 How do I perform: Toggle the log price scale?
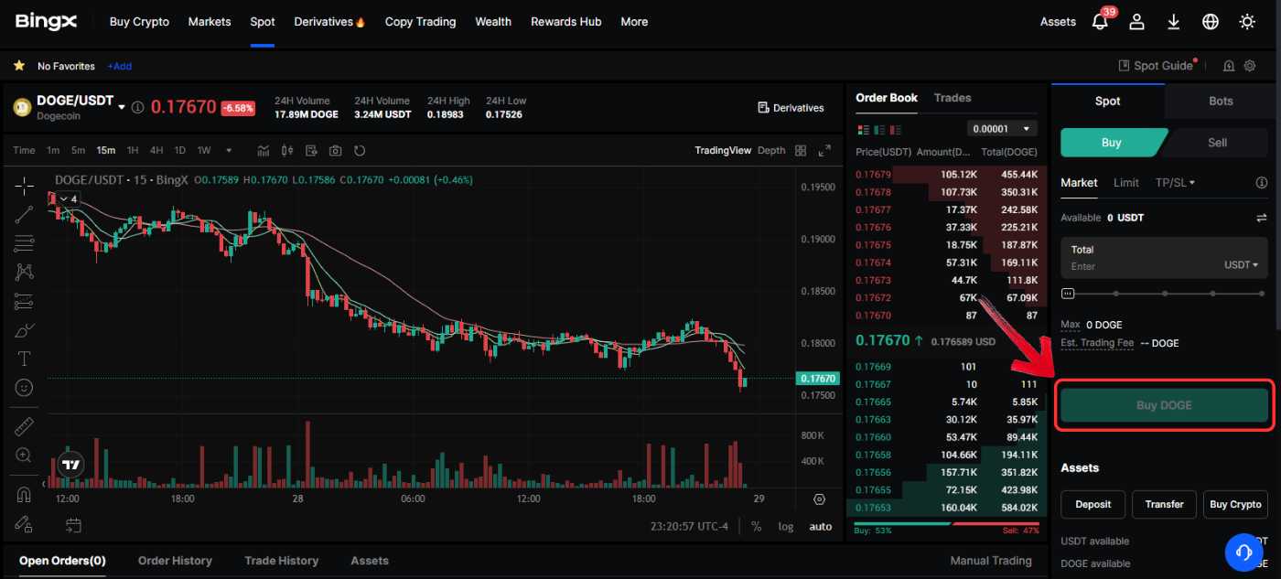click(x=786, y=526)
